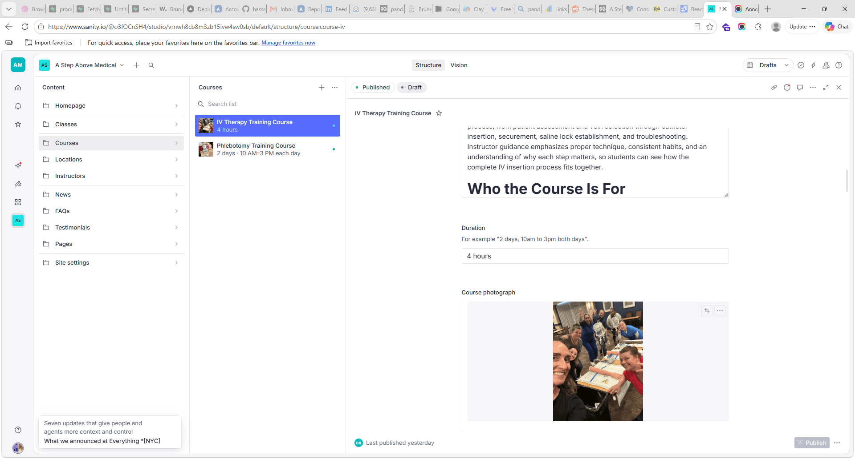This screenshot has height=459, width=855.
Task: Click the course photograph image
Action: [598, 361]
